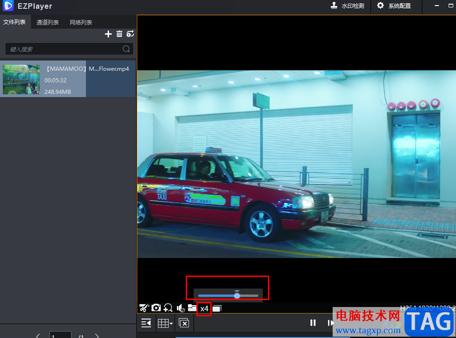Click the 00:05:32 duration text
Image resolution: width=456 pixels, height=338 pixels.
click(x=55, y=80)
